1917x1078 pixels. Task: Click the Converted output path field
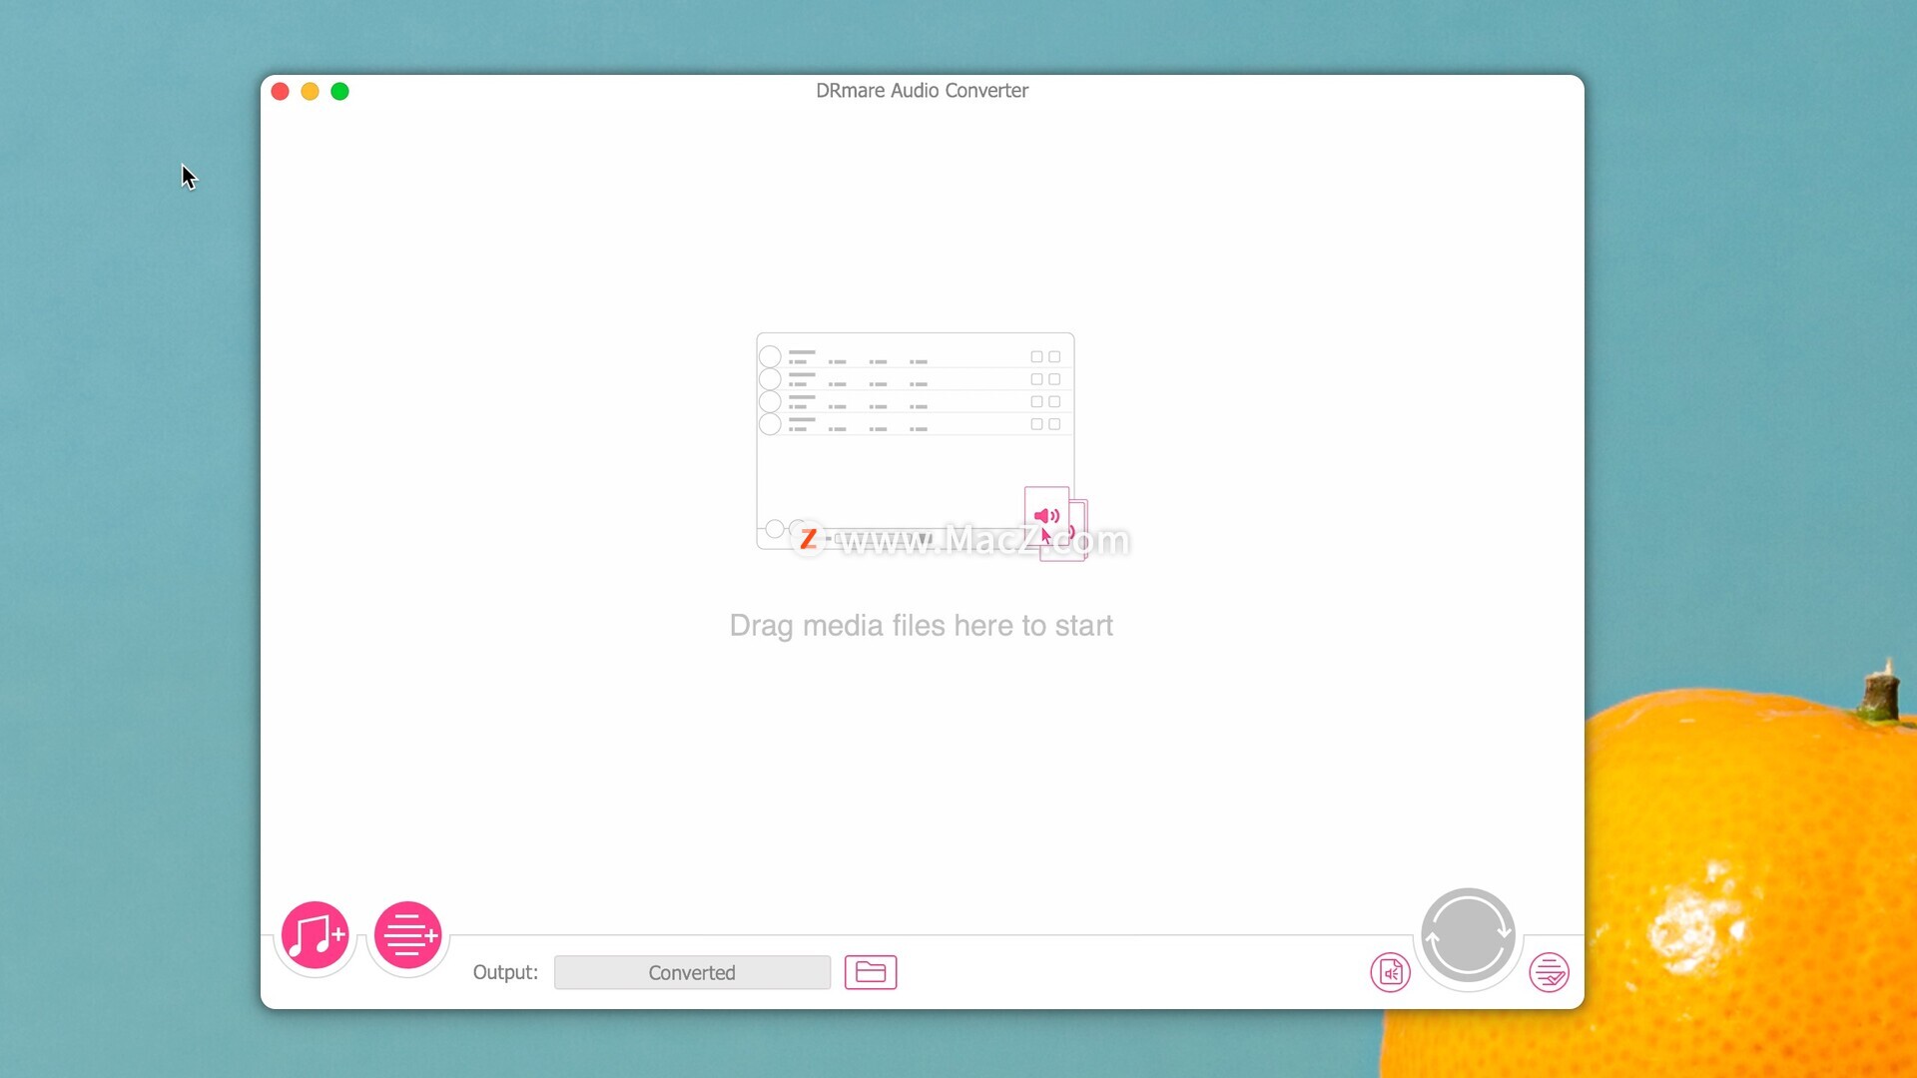pos(692,972)
